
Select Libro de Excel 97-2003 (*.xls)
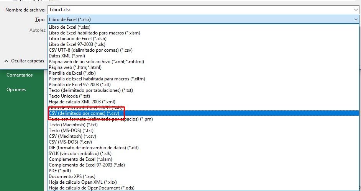pos(203,44)
